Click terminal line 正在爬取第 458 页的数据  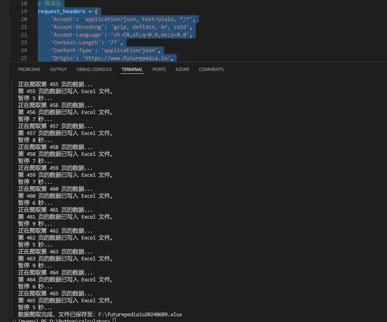pos(55,147)
